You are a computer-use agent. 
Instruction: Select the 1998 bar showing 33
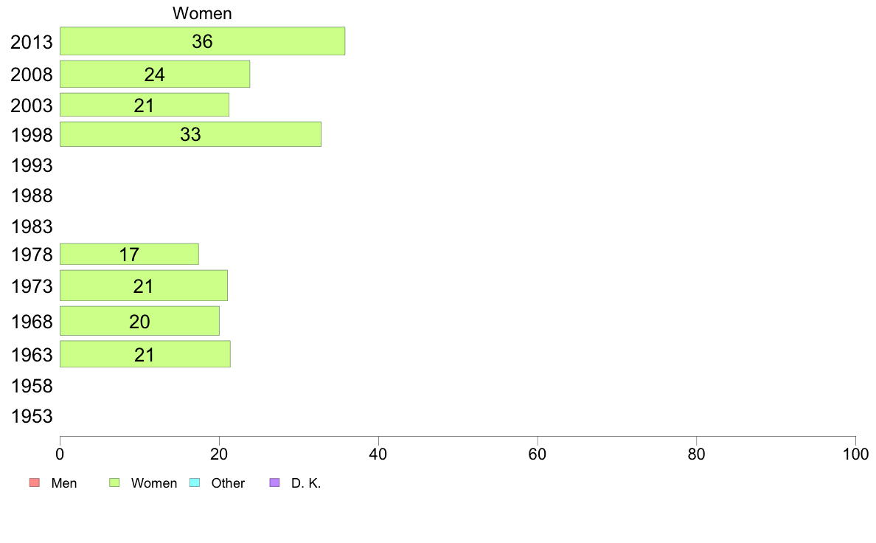pos(190,134)
